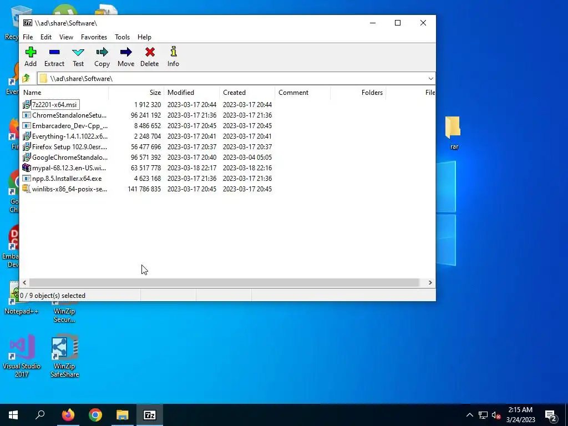Image resolution: width=568 pixels, height=426 pixels.
Task: Select the 7z2201-x64.msi file icon
Action: pos(27,105)
